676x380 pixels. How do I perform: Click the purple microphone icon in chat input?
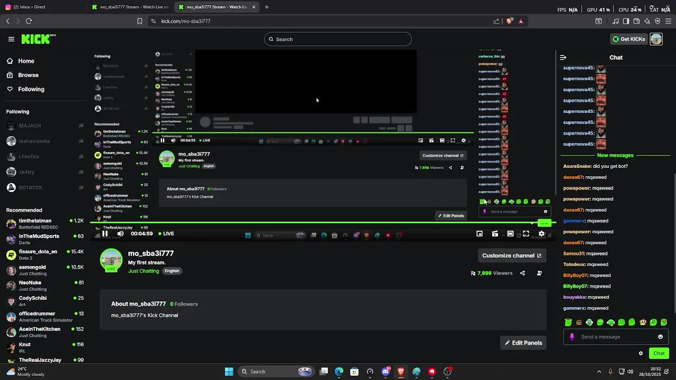tap(572, 337)
